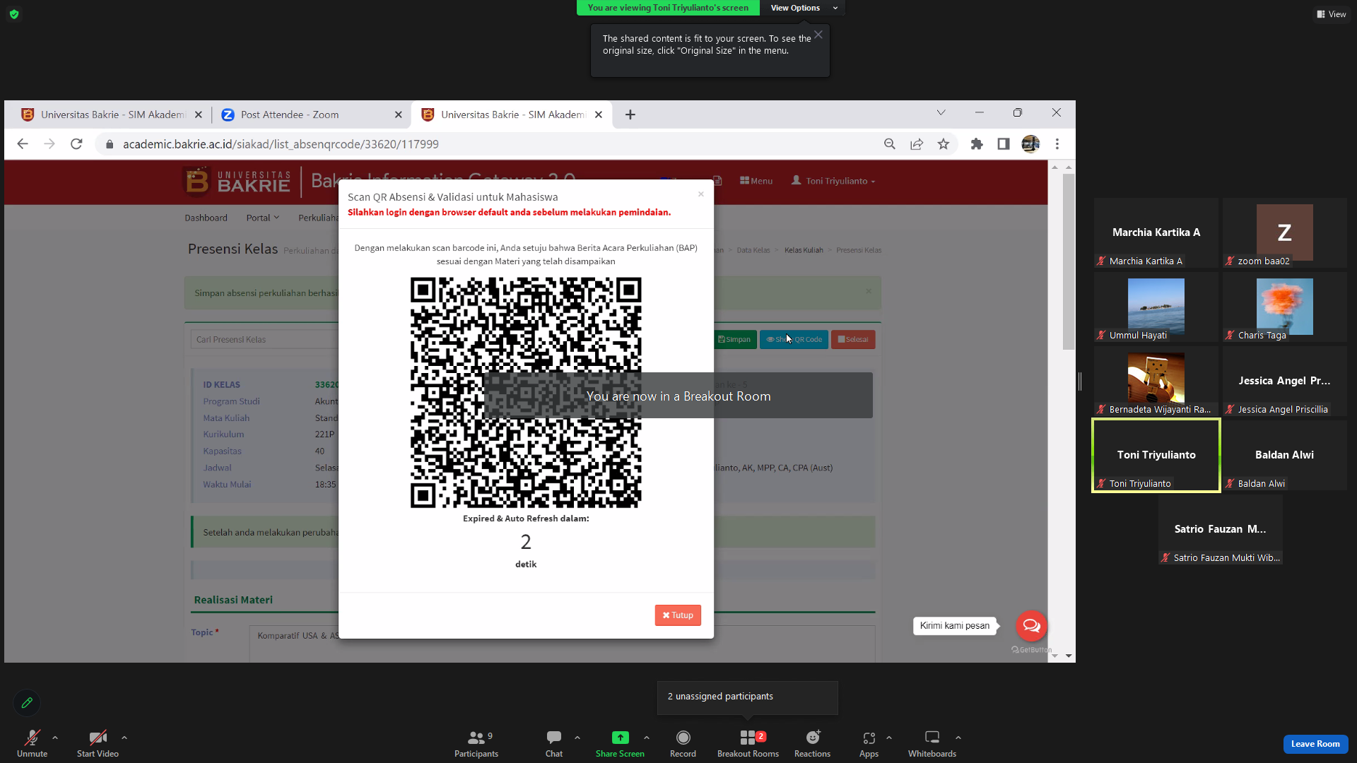Expand the Portal menu
1357x763 pixels.
click(262, 218)
